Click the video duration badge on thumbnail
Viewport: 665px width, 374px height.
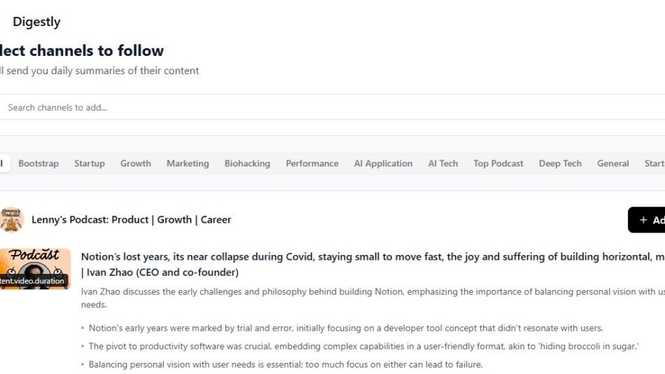pyautogui.click(x=33, y=281)
